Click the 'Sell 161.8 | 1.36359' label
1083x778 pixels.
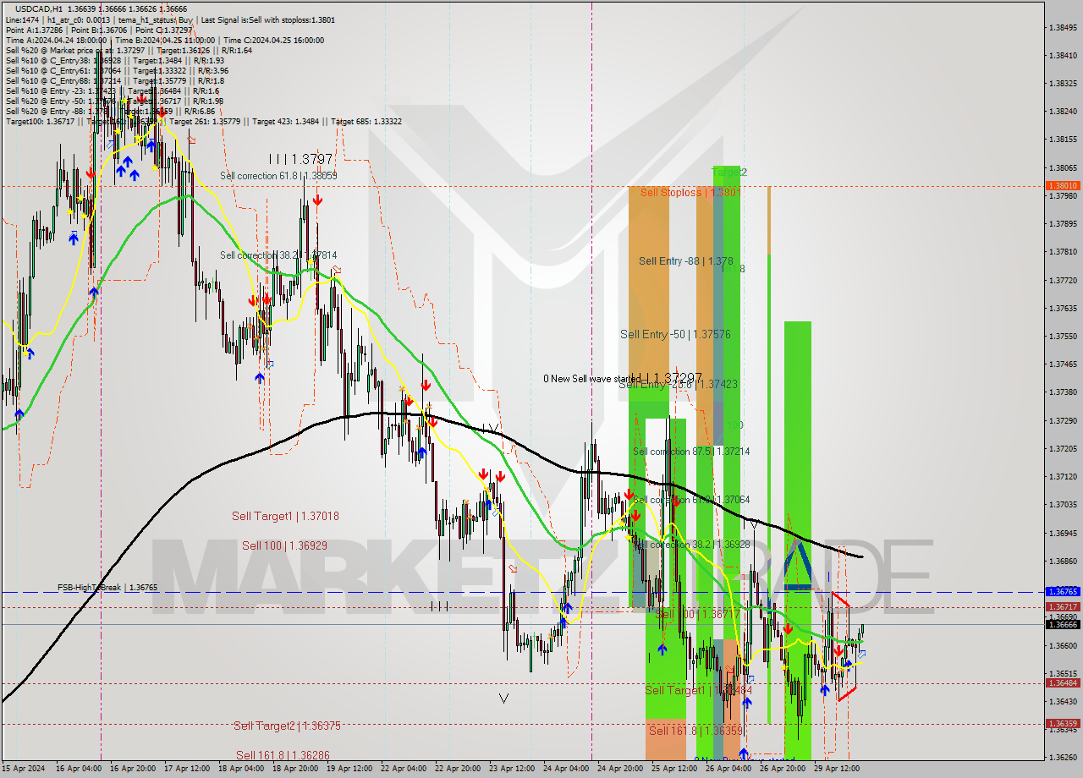[x=695, y=731]
